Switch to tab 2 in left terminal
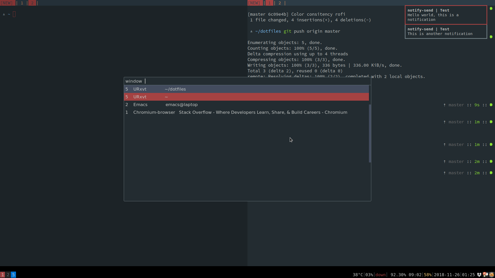The image size is (495, 278). [x=32, y=3]
